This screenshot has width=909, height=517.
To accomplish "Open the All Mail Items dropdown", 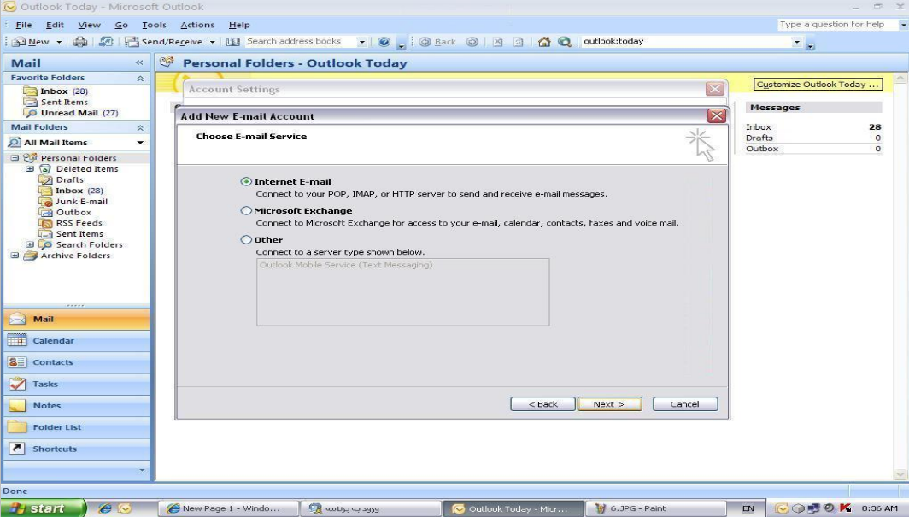I will 140,143.
